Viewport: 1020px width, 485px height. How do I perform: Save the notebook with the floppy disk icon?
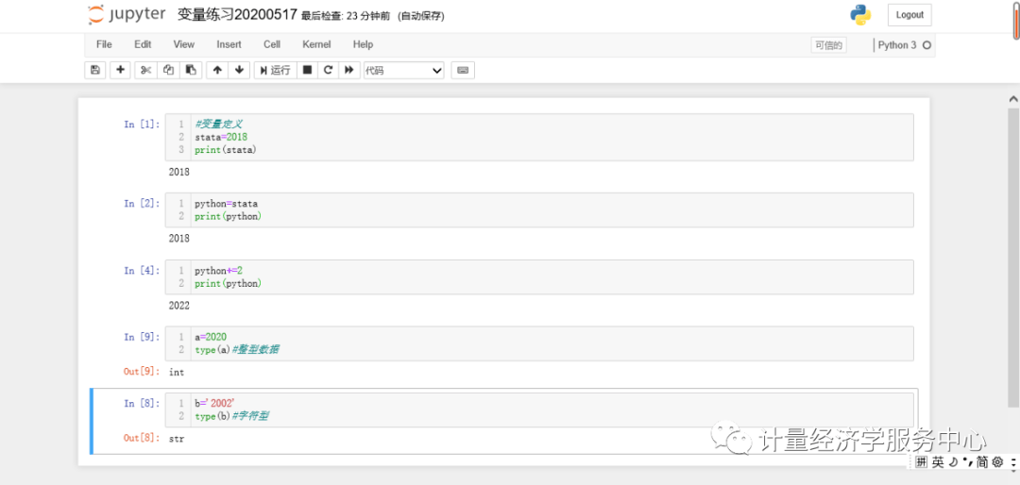tap(95, 70)
